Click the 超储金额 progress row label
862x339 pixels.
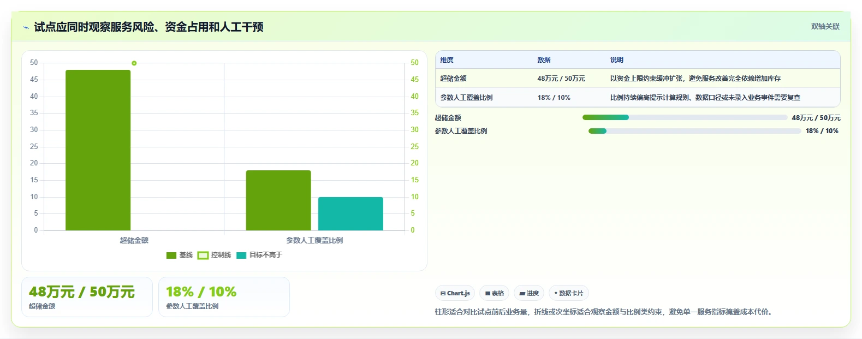pos(448,118)
